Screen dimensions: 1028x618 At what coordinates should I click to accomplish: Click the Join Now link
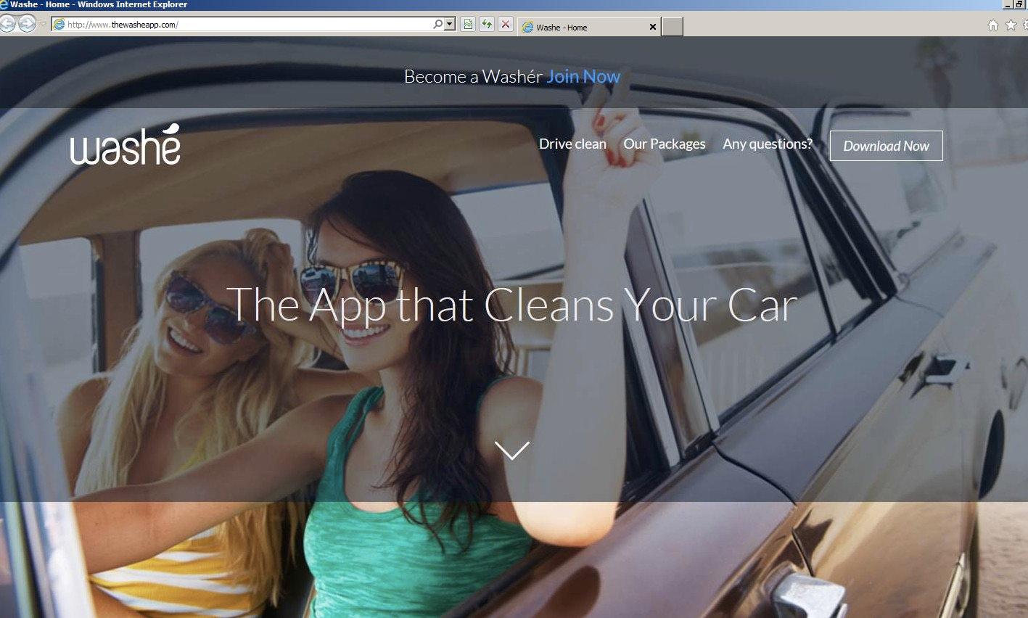[x=583, y=77]
